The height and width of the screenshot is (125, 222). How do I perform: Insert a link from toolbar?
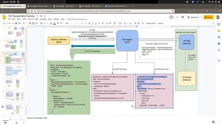[107, 23]
